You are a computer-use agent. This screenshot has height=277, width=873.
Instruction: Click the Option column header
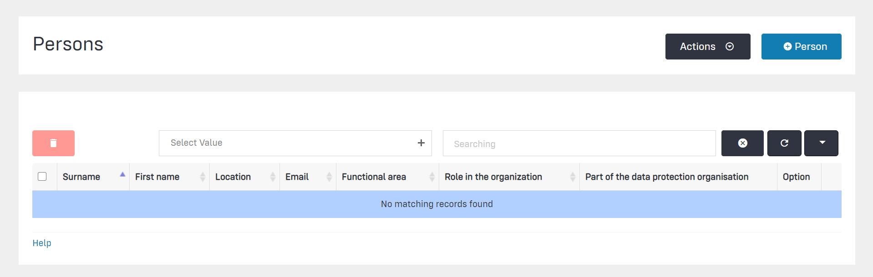pyautogui.click(x=796, y=177)
